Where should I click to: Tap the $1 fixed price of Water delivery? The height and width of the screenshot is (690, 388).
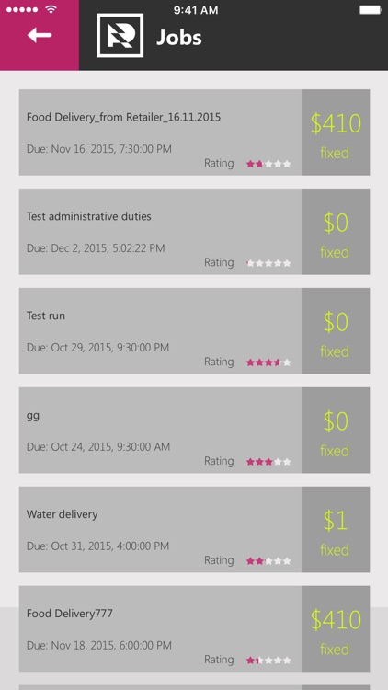coord(336,529)
